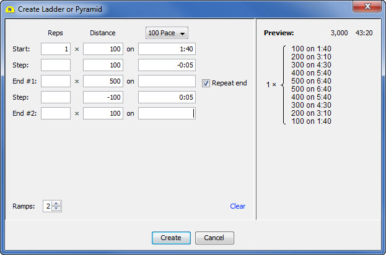Click the Start distance field
This screenshot has height=255, width=386.
103,49
